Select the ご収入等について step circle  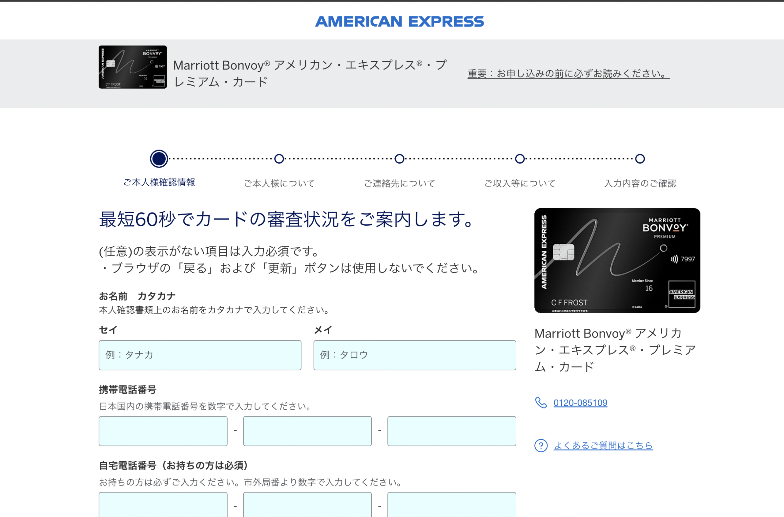point(520,159)
